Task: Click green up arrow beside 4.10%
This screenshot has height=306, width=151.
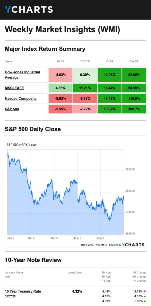Action: [145, 296]
